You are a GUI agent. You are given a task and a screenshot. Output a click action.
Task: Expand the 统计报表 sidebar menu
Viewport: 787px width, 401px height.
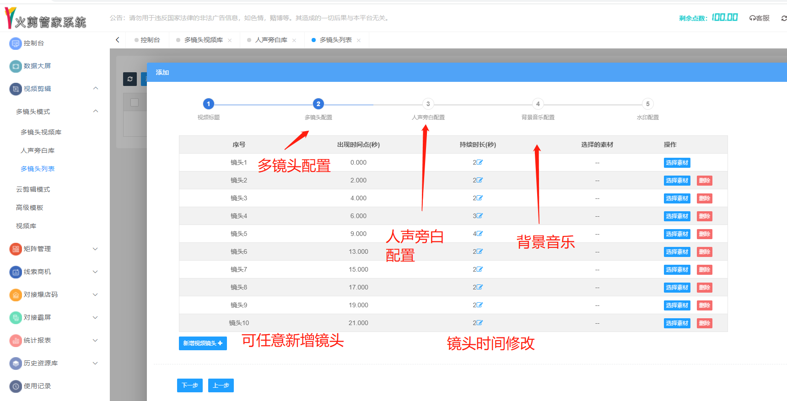(95, 340)
